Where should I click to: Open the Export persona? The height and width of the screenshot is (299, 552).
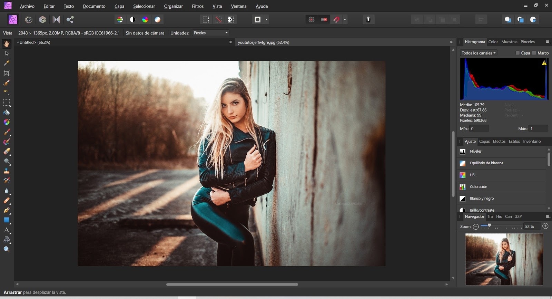70,20
